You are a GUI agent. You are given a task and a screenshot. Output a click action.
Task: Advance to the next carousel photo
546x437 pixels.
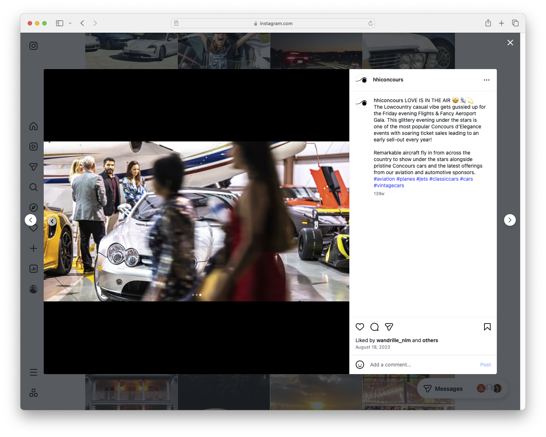510,220
